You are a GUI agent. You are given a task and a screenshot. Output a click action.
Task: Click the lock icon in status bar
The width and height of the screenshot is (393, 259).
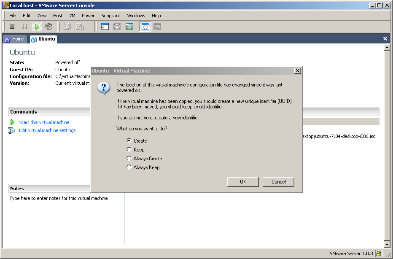[x=379, y=254]
